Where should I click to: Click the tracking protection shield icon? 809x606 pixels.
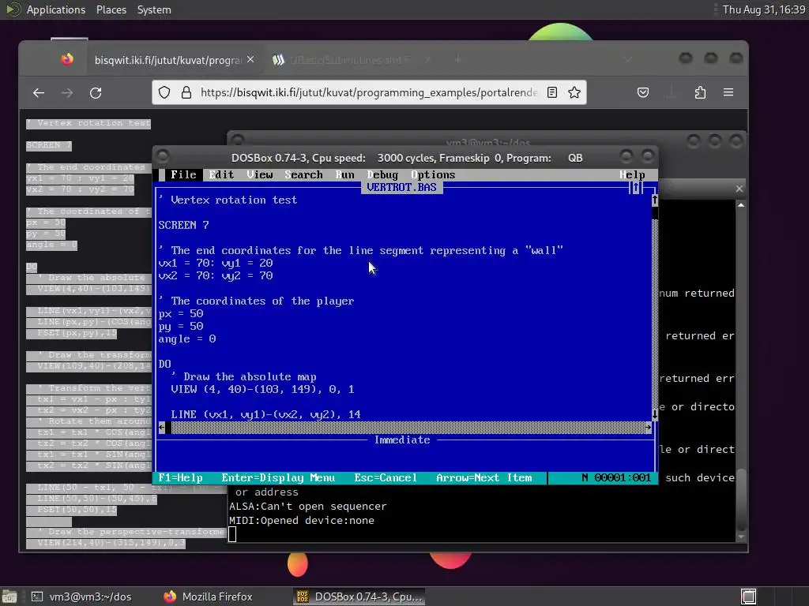pyautogui.click(x=164, y=93)
